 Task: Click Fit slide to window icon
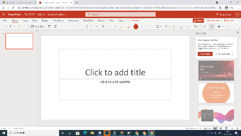237,128
